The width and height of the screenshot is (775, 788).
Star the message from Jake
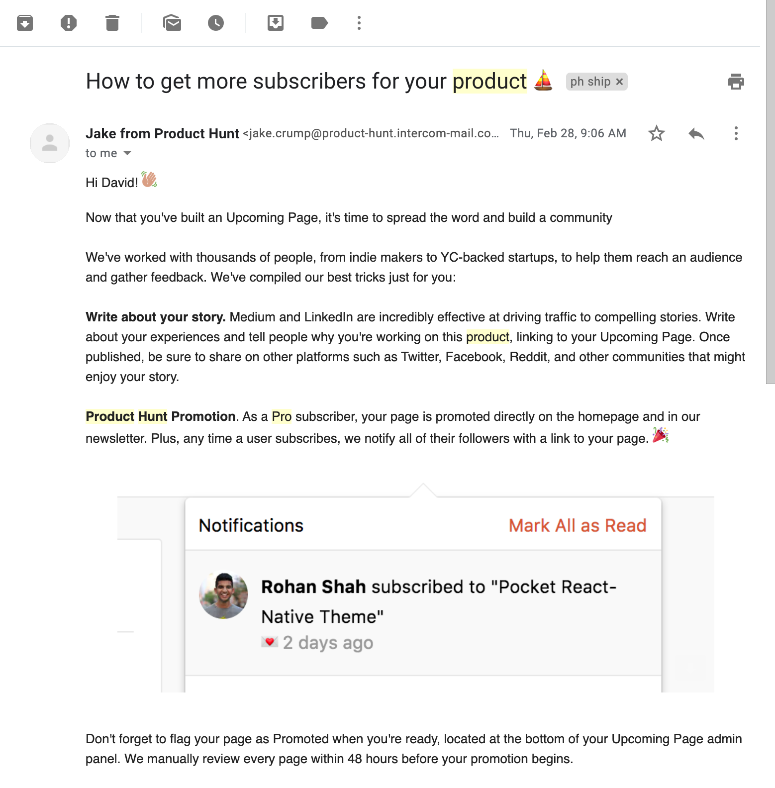pyautogui.click(x=657, y=133)
